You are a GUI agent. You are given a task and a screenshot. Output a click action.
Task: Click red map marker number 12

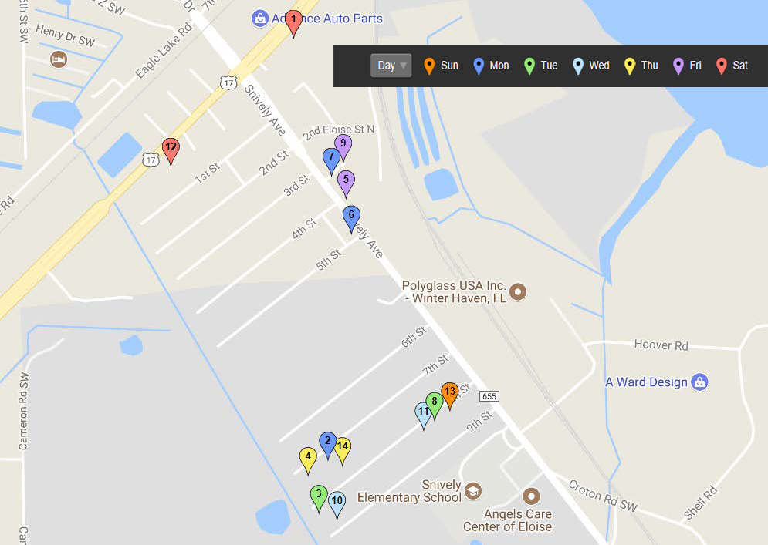pos(171,150)
